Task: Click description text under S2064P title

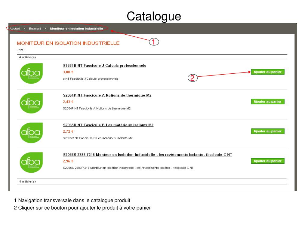Action: tap(97, 108)
